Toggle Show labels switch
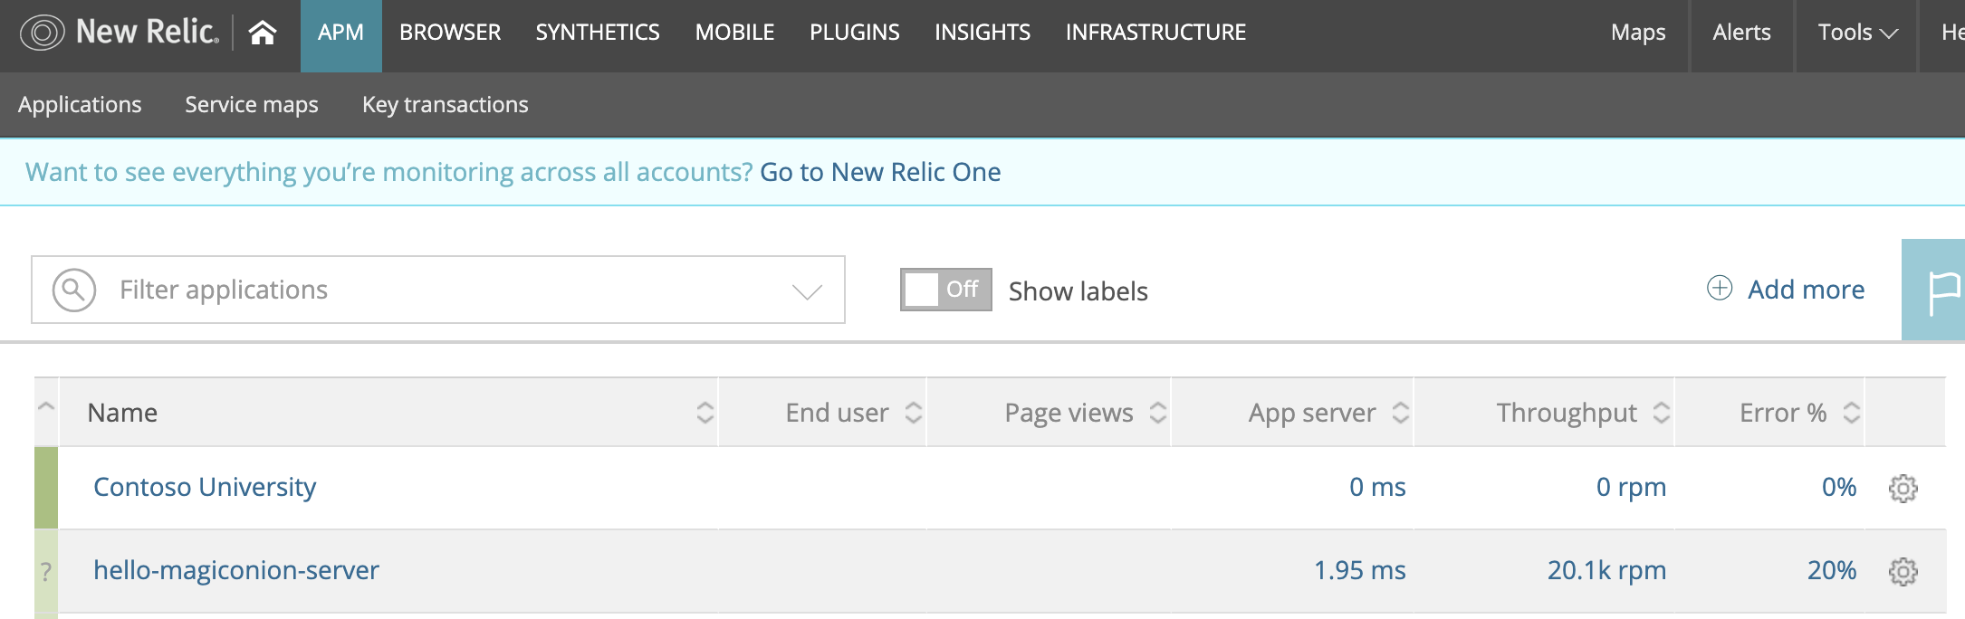 click(945, 290)
